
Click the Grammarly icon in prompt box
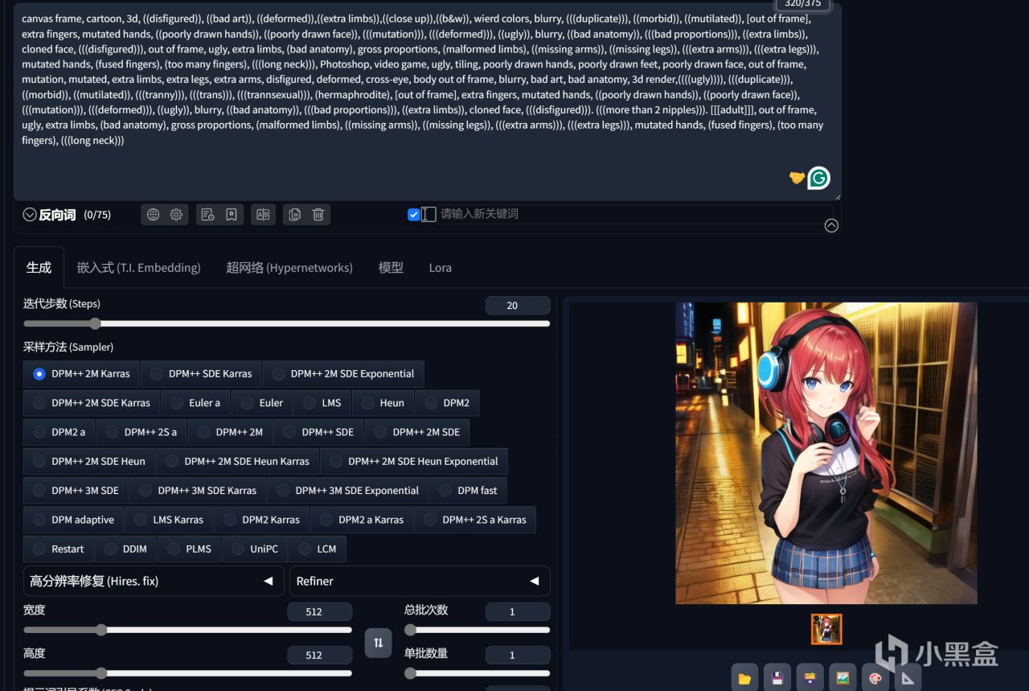coord(818,178)
